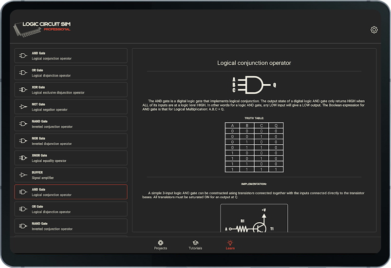Choose the highlighted AND Gate list entry
The width and height of the screenshot is (391, 268).
71,192
